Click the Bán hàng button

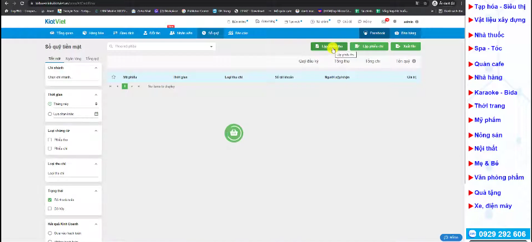pos(405,33)
